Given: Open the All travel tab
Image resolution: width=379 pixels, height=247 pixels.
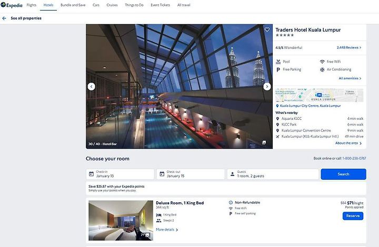Looking at the screenshot, I should (x=184, y=5).
